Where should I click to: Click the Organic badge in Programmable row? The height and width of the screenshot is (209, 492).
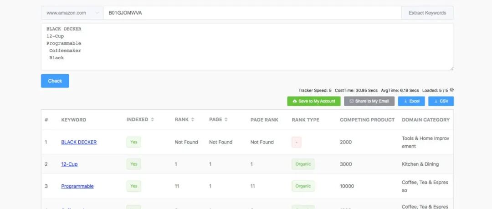[303, 186]
